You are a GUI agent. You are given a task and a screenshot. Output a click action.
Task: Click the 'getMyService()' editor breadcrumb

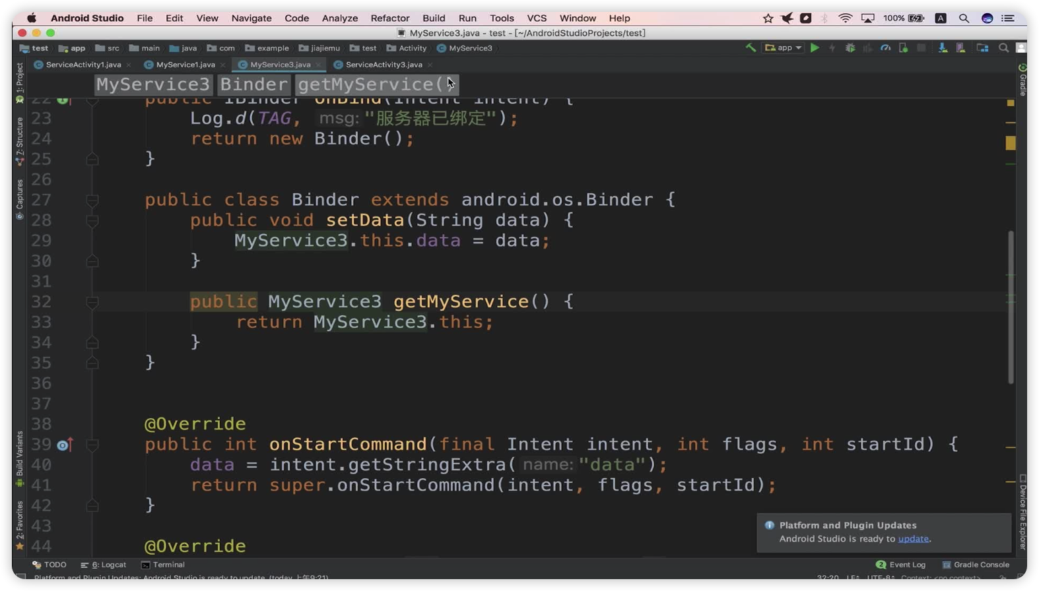376,84
